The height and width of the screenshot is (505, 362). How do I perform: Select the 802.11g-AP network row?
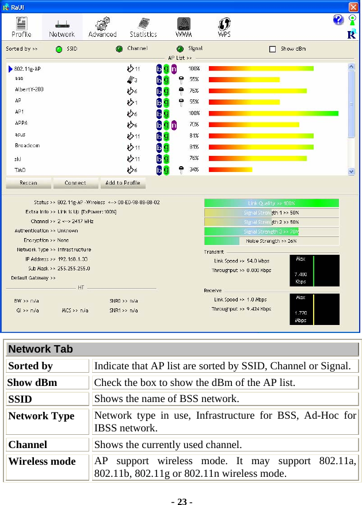pyautogui.click(x=177, y=68)
